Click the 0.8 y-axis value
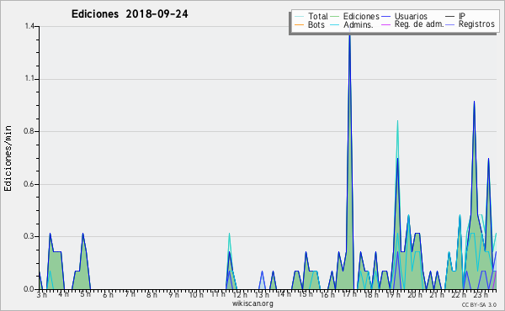The image size is (505, 311). pyautogui.click(x=29, y=131)
